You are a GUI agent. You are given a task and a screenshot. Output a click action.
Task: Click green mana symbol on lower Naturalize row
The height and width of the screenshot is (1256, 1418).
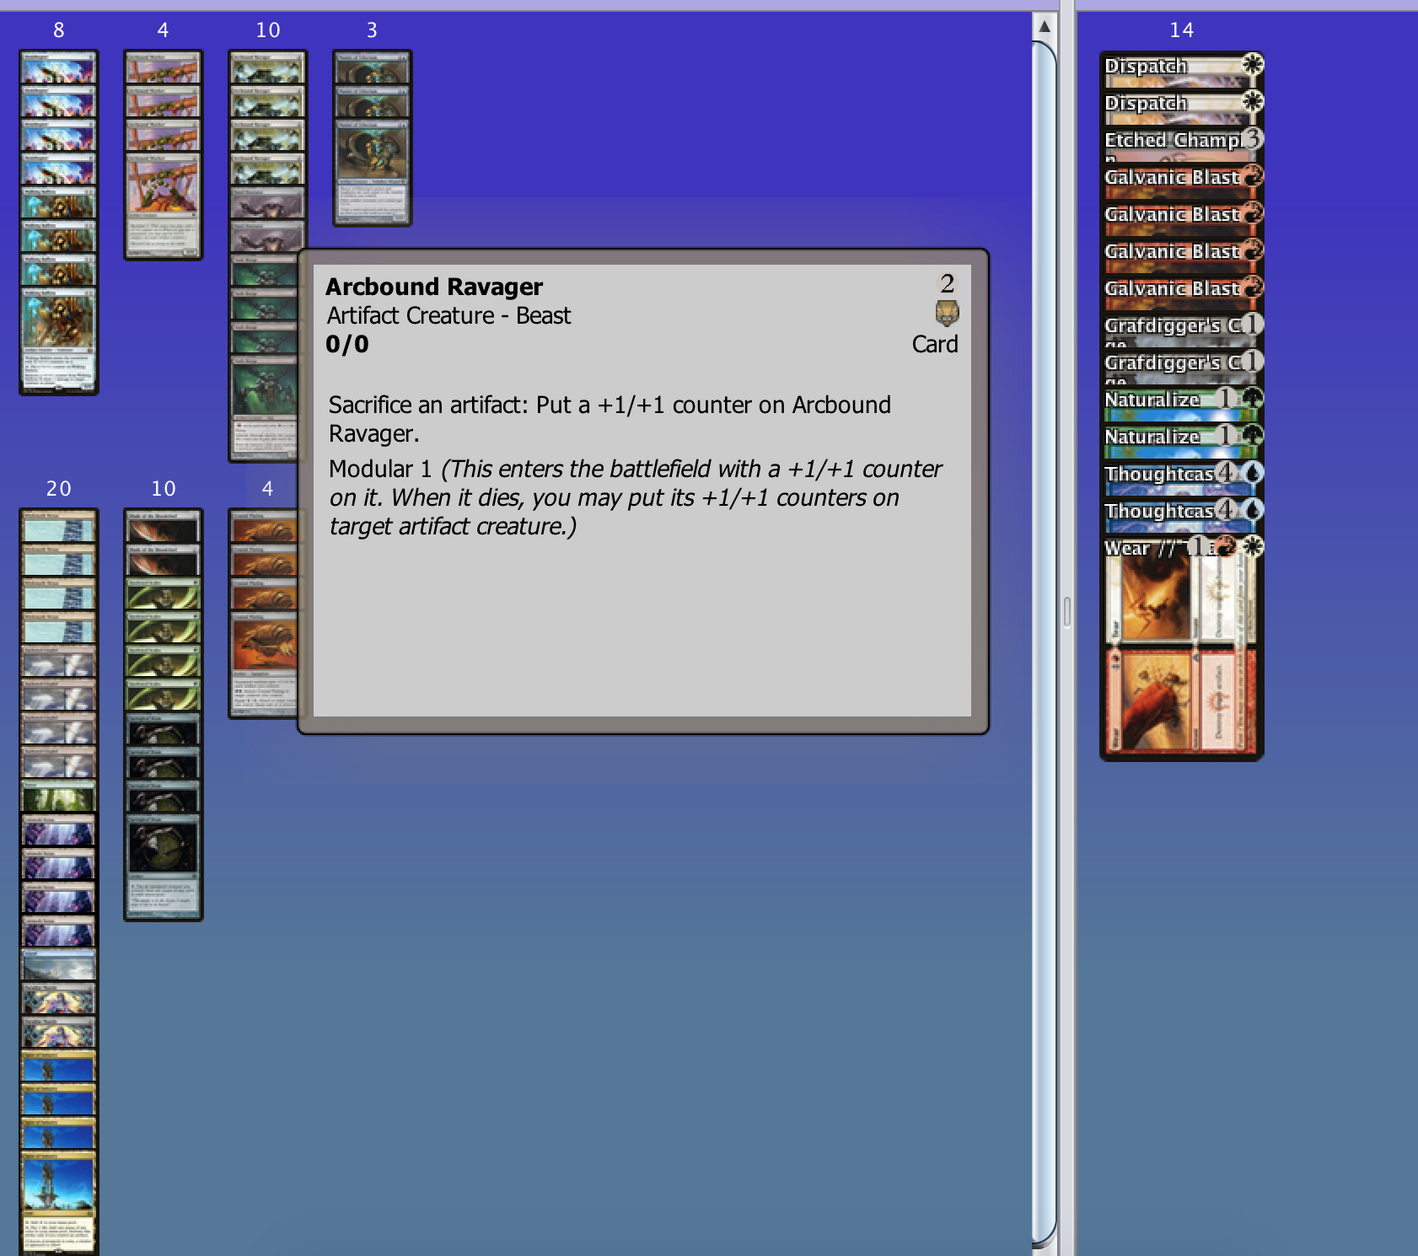coord(1253,435)
